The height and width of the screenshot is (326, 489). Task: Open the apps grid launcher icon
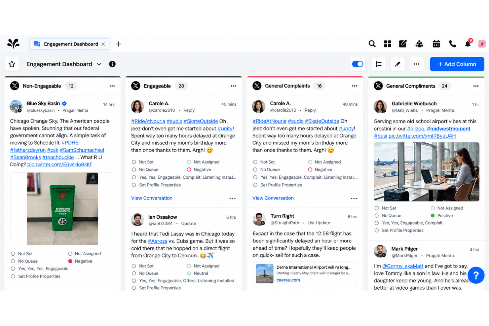pos(388,44)
